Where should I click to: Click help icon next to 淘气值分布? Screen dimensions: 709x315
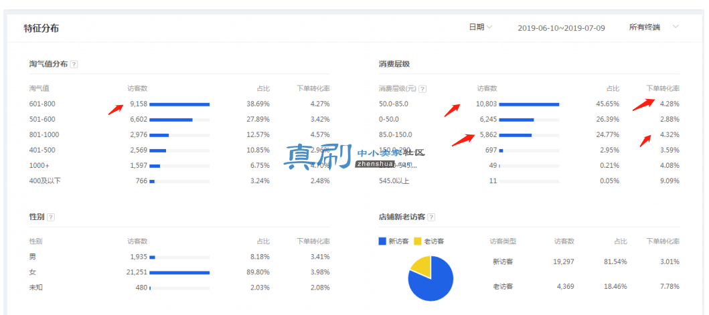[x=74, y=64]
